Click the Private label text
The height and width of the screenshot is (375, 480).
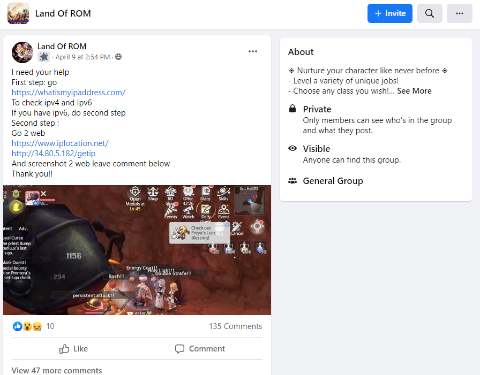tap(317, 109)
